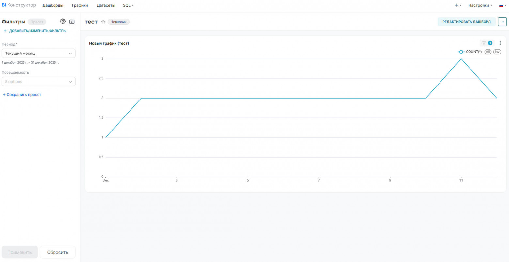Click the Сохранить пресет link
Image resolution: width=509 pixels, height=262 pixels.
coord(22,95)
